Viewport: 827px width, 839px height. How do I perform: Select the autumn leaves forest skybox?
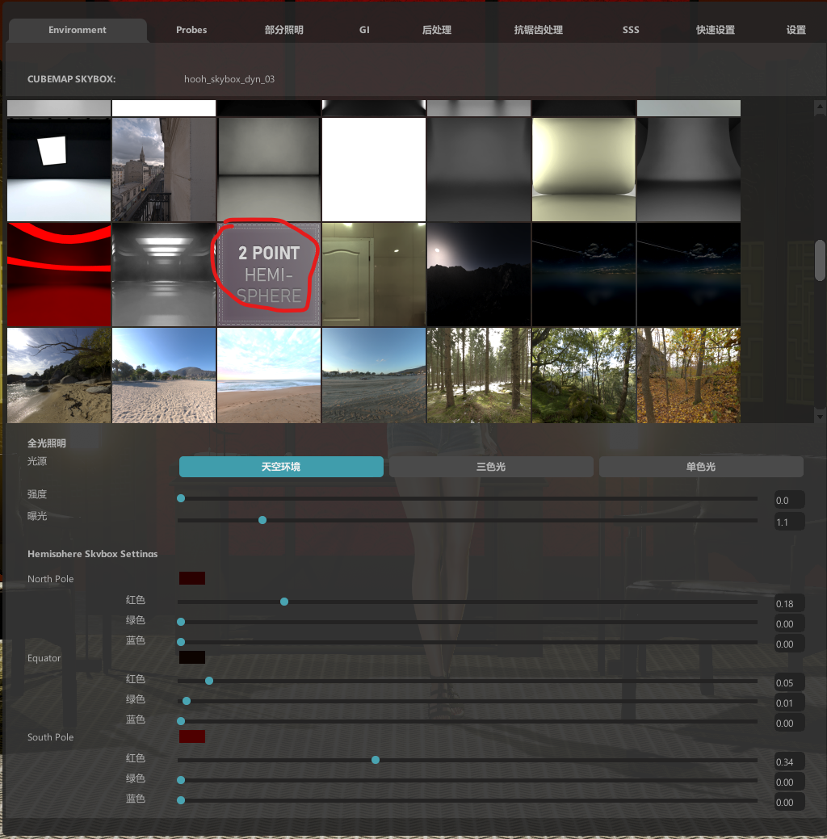click(688, 375)
